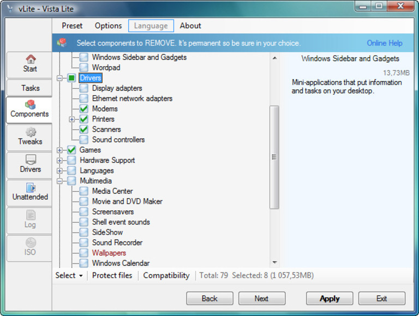This screenshot has width=419, height=316.
Task: Check the Multimedia group checkbox
Action: click(71, 181)
